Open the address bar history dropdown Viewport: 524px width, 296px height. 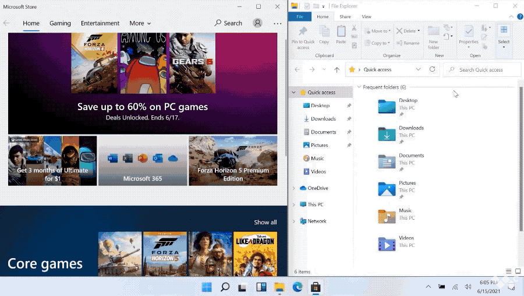tap(419, 69)
